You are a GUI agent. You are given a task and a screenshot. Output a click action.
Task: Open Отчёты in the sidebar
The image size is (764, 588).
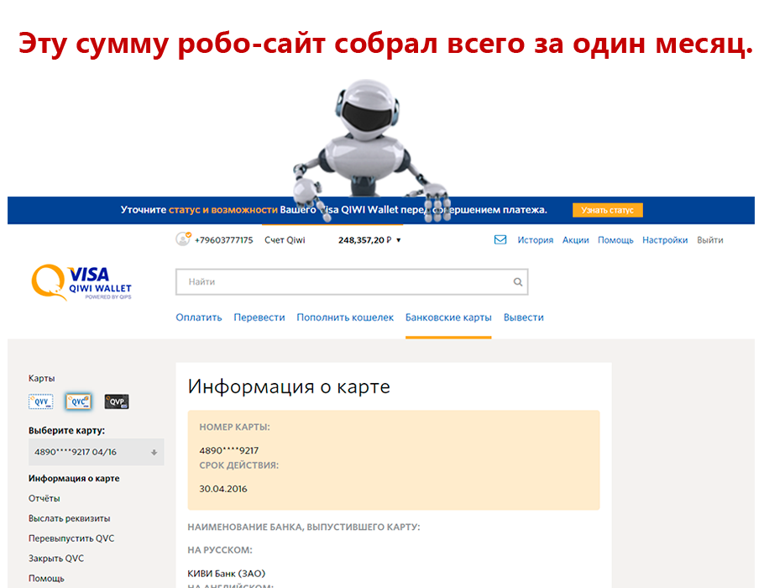(x=44, y=498)
